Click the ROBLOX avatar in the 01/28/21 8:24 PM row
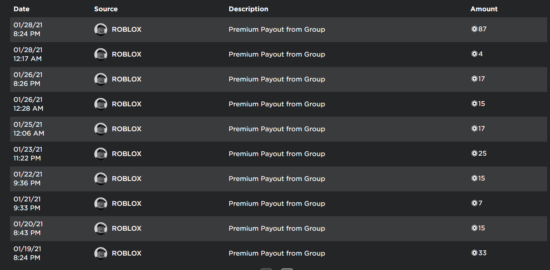550x270 pixels. click(101, 30)
